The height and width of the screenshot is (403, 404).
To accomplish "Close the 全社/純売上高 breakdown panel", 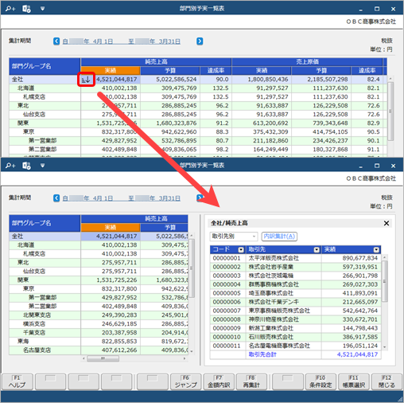I will point(387,223).
